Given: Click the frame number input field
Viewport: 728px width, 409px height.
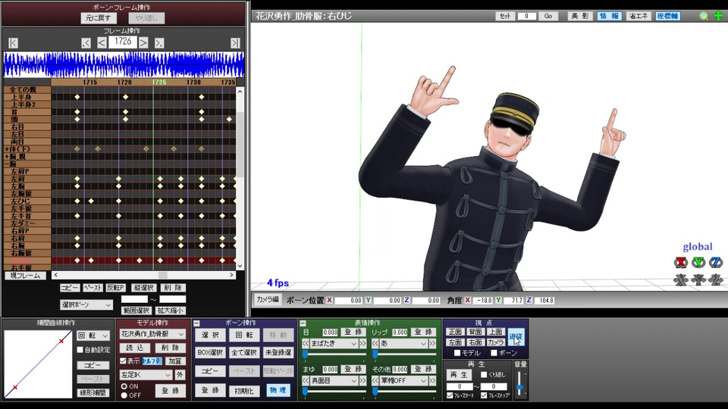Looking at the screenshot, I should point(122,42).
